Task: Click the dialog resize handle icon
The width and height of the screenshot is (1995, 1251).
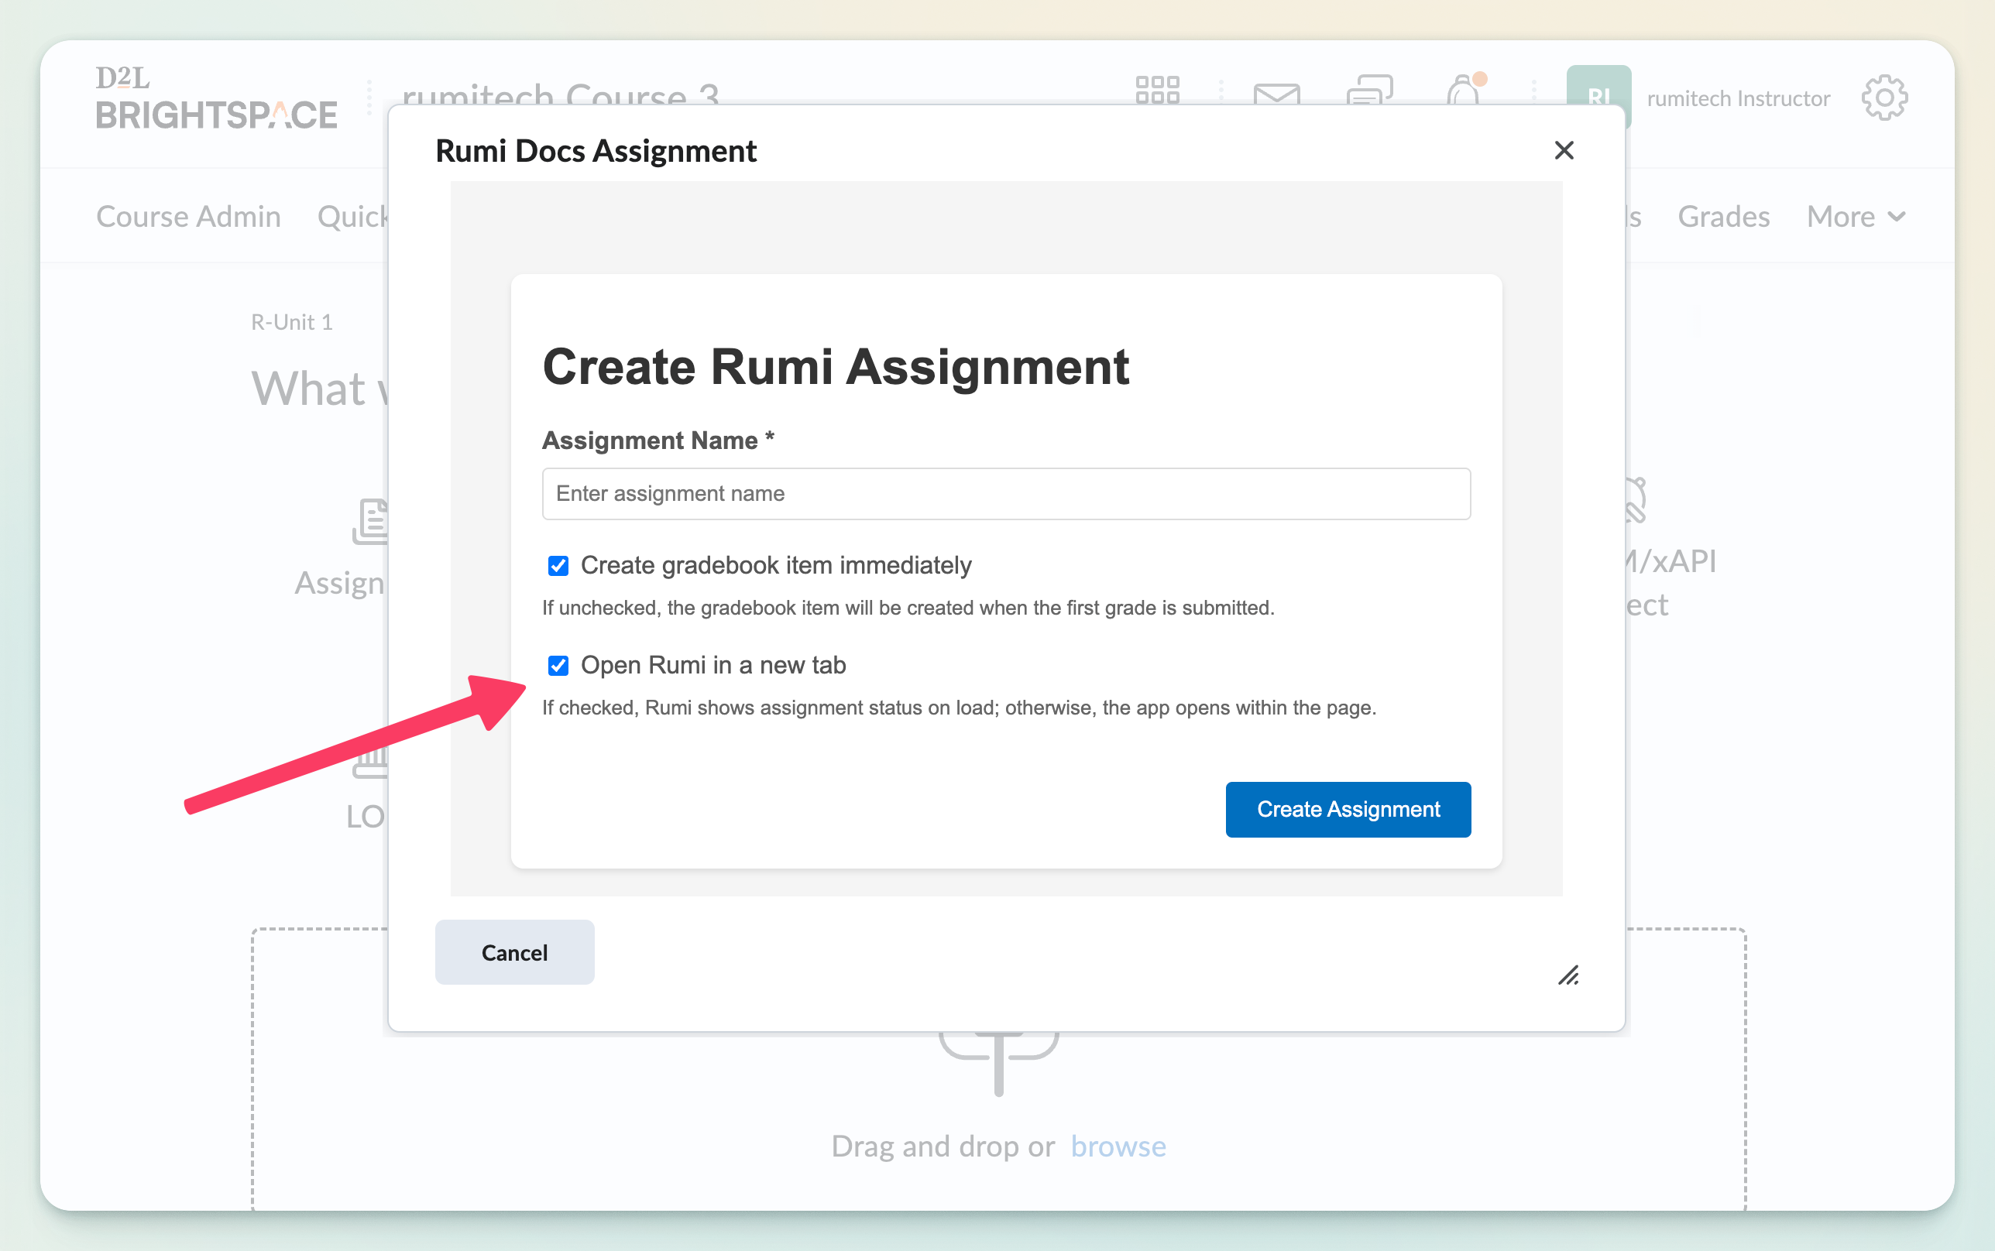Action: [x=1568, y=975]
